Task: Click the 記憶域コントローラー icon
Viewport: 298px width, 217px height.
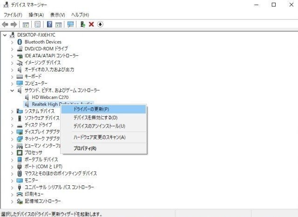Action: click(x=20, y=201)
